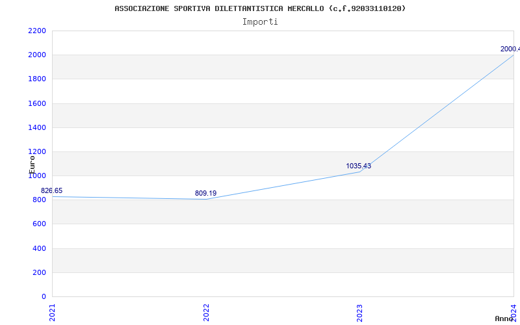Click the 1800 y-axis value
The height and width of the screenshot is (325, 520).
[x=37, y=79]
